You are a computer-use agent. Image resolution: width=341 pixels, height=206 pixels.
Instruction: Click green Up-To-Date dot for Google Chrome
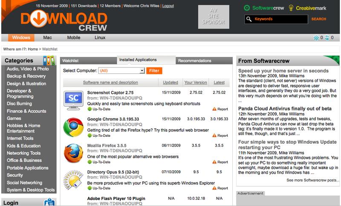point(90,135)
